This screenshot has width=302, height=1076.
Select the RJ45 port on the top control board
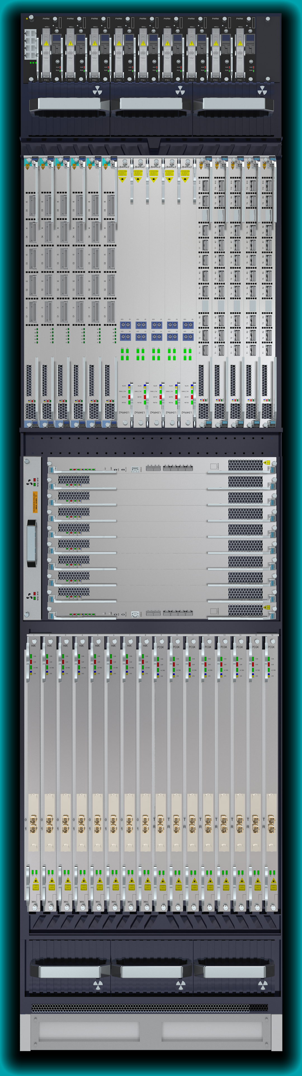135,470
